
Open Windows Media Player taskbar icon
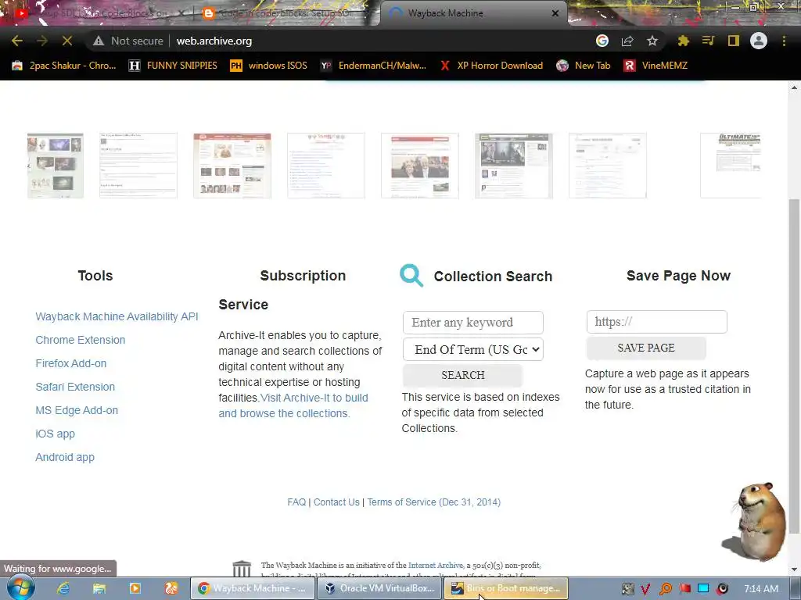point(135,588)
